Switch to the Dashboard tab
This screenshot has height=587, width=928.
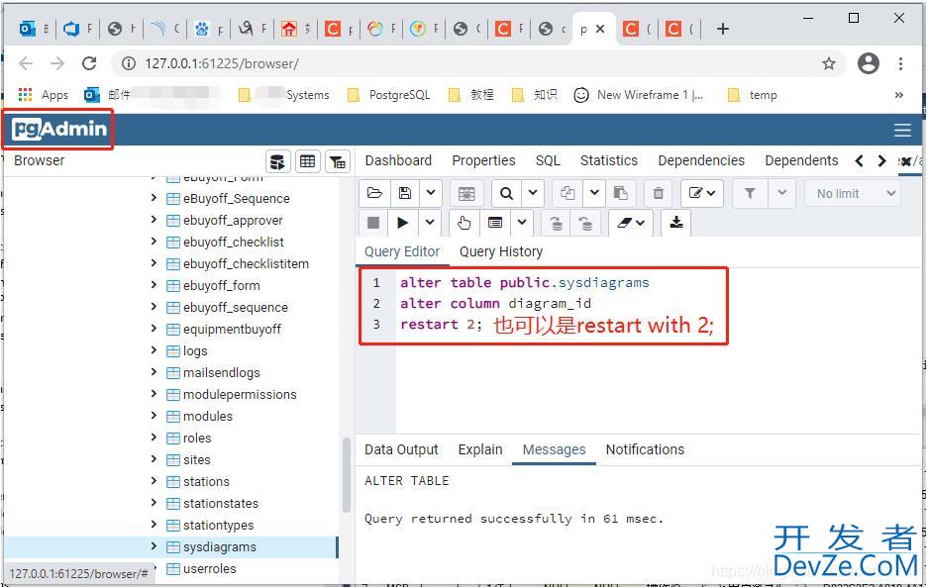(398, 160)
